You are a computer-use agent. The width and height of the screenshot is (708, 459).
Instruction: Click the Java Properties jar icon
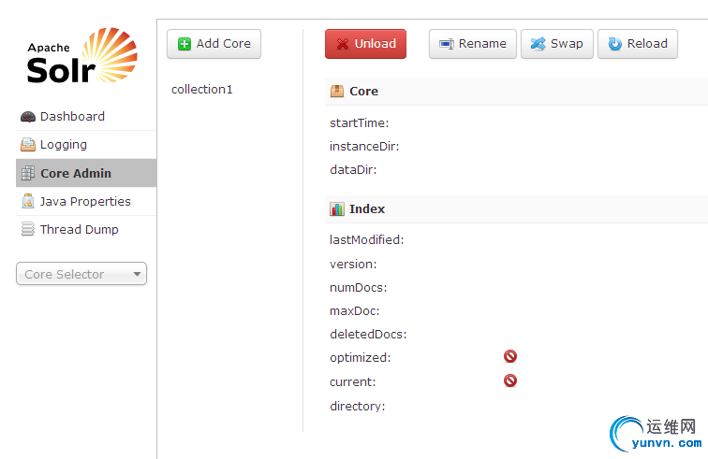[28, 201]
